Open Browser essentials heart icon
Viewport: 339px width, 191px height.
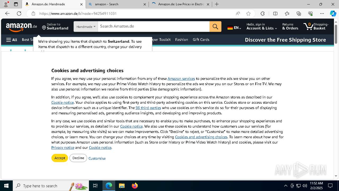(310, 14)
